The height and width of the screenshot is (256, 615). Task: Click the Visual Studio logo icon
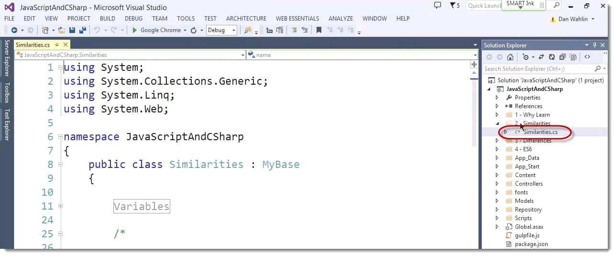(9, 7)
